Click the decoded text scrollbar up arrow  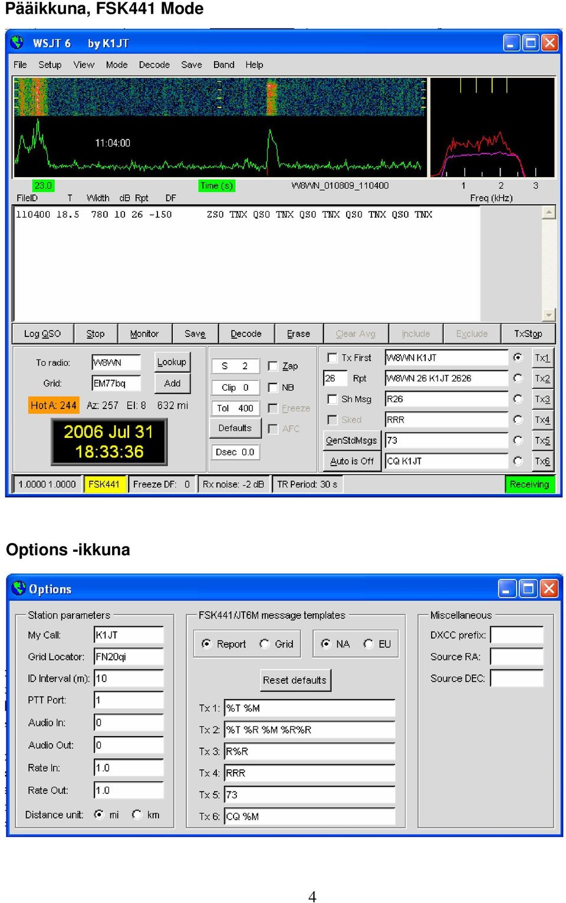point(549,212)
